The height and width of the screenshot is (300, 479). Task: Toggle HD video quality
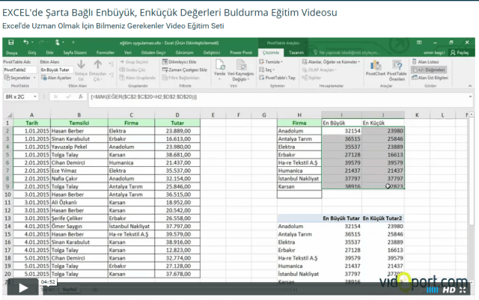pos(449,290)
